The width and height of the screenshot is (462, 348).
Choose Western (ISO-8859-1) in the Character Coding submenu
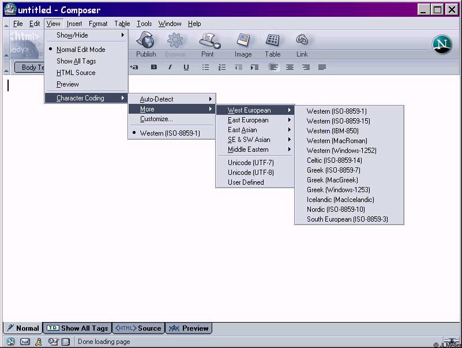[172, 133]
